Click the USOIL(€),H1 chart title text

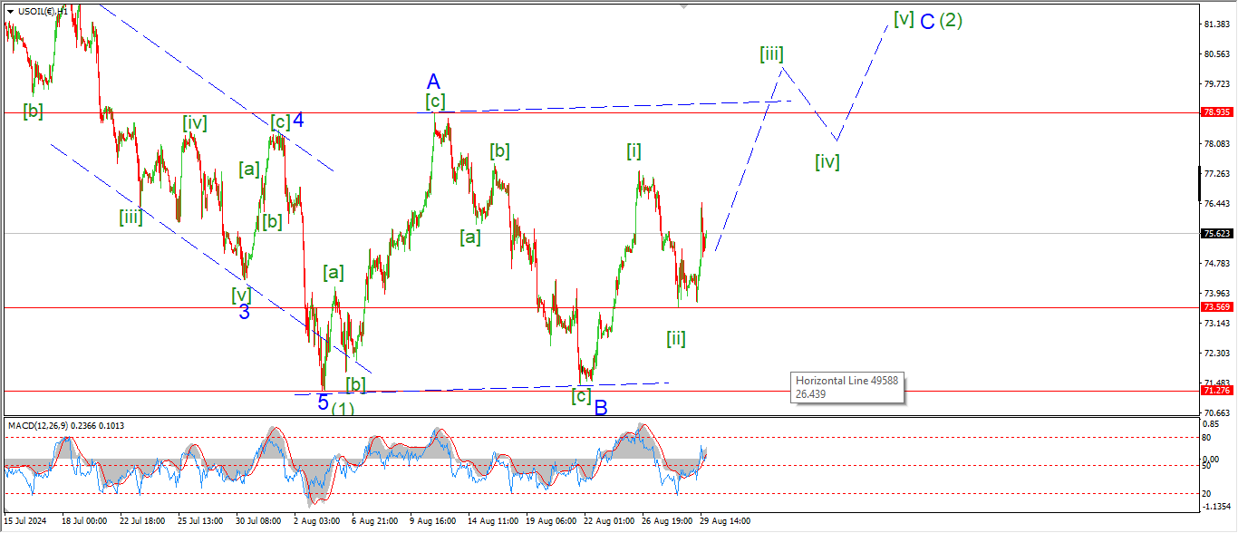tap(44, 11)
